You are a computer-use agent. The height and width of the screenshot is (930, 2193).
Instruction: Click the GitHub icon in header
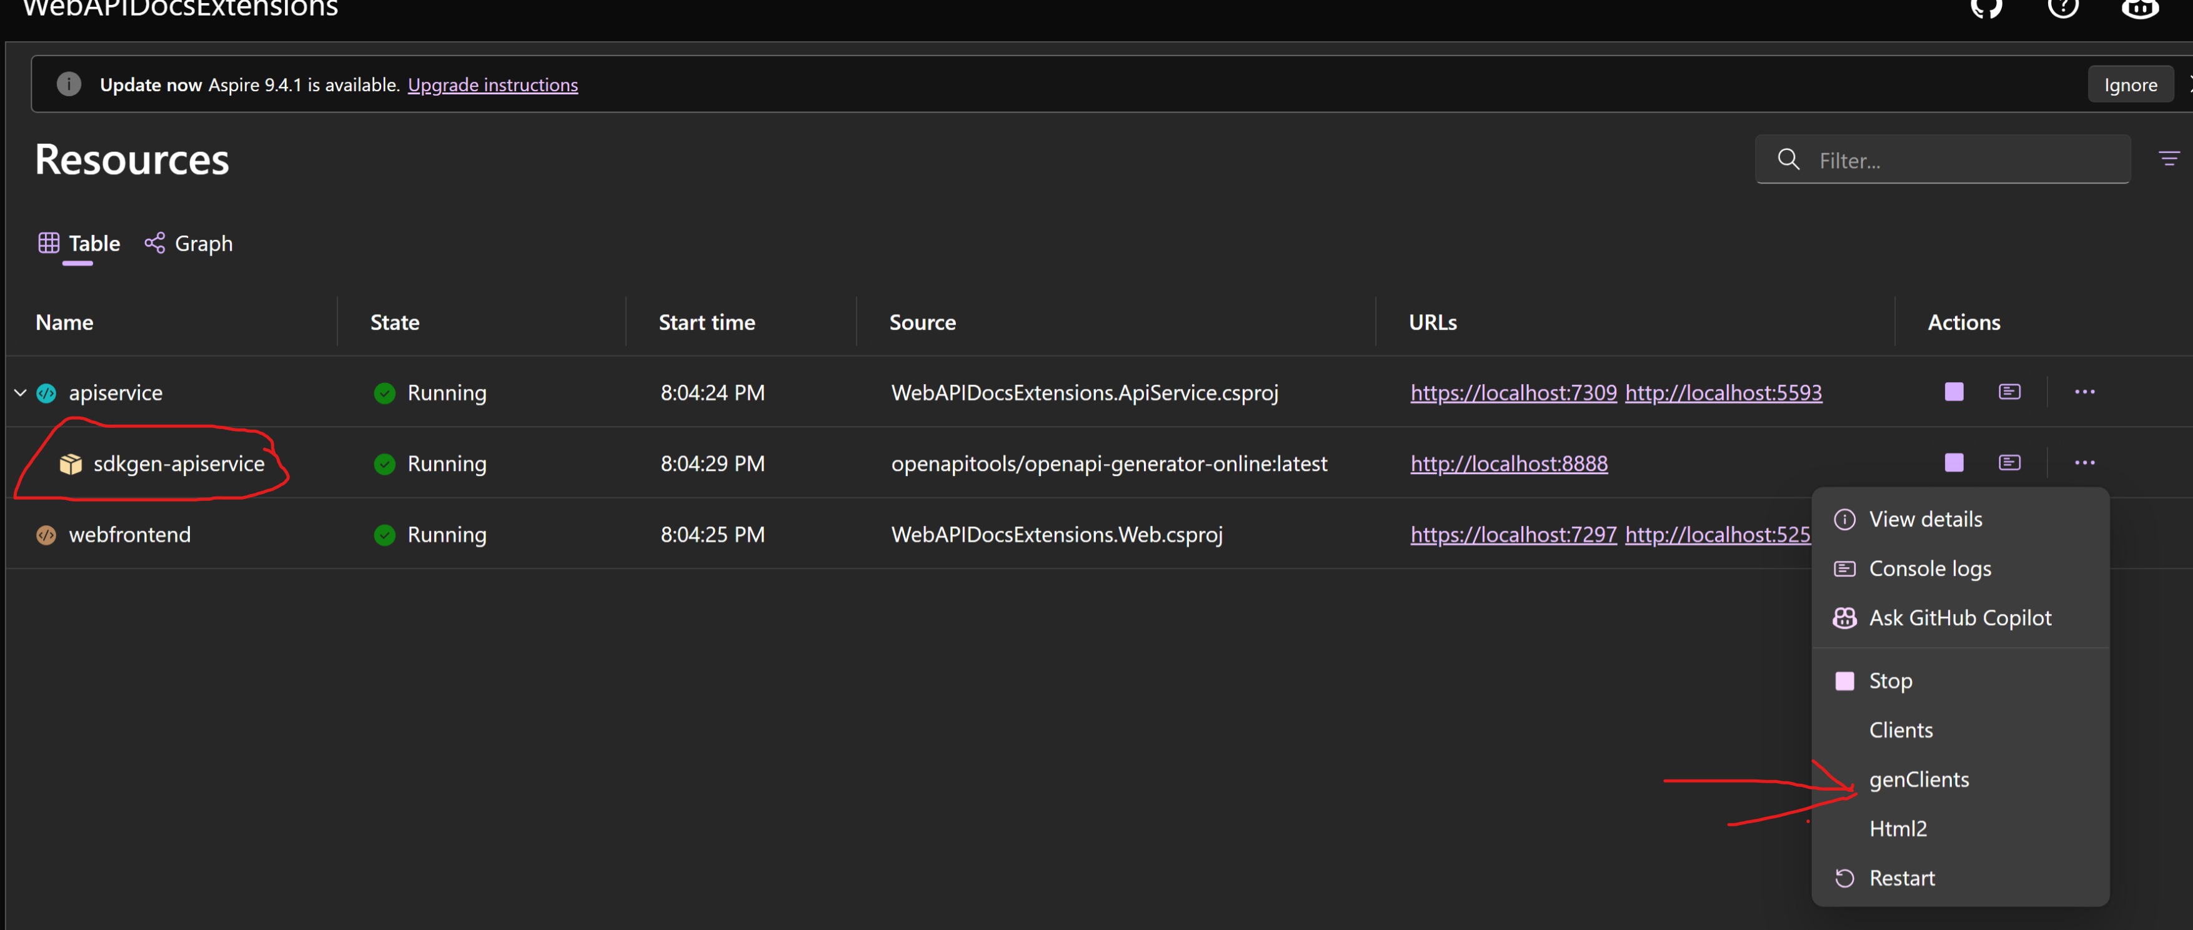pos(1986,9)
